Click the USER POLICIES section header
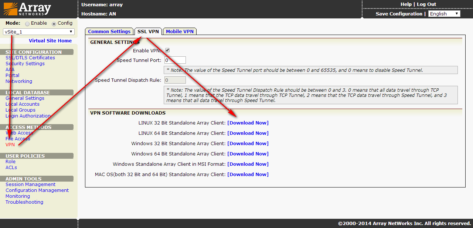This screenshot has height=228, width=473. coord(37,156)
